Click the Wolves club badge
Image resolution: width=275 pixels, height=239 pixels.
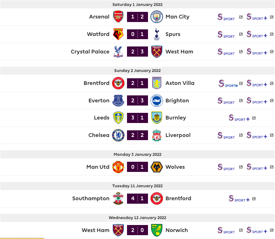tap(156, 167)
